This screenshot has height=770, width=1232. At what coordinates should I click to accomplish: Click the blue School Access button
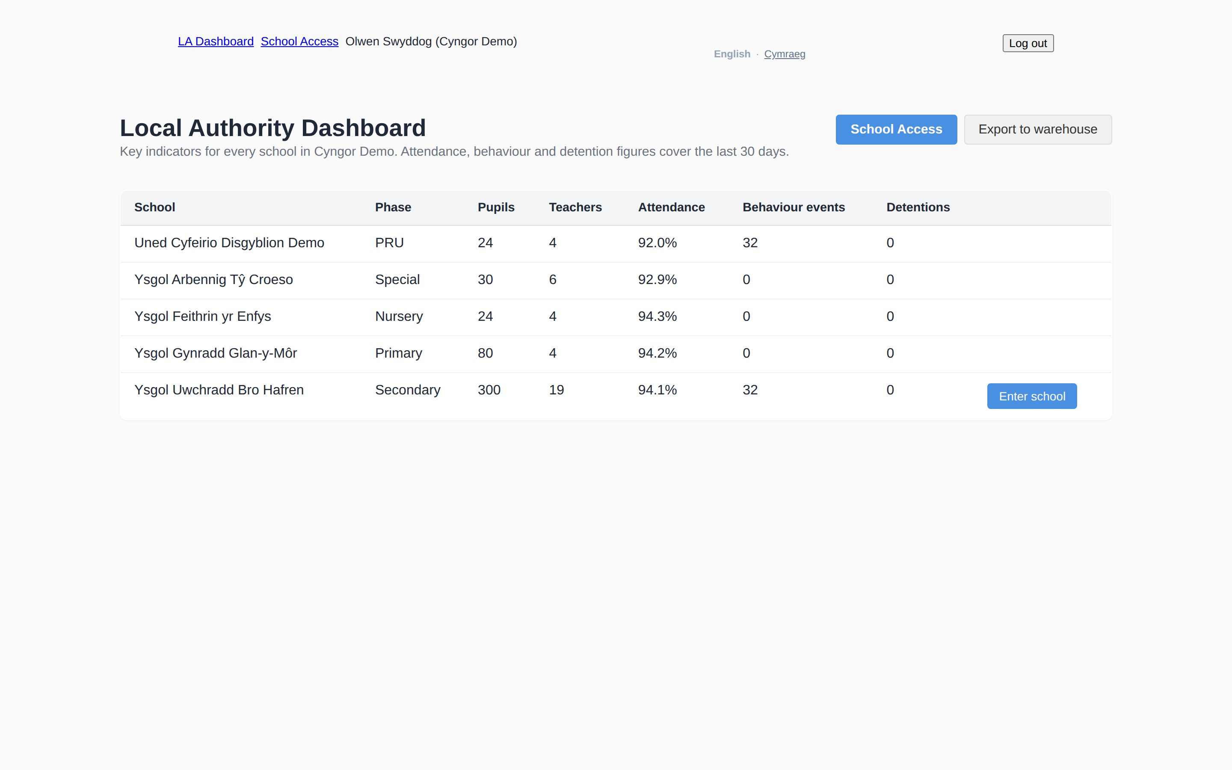[x=896, y=129]
